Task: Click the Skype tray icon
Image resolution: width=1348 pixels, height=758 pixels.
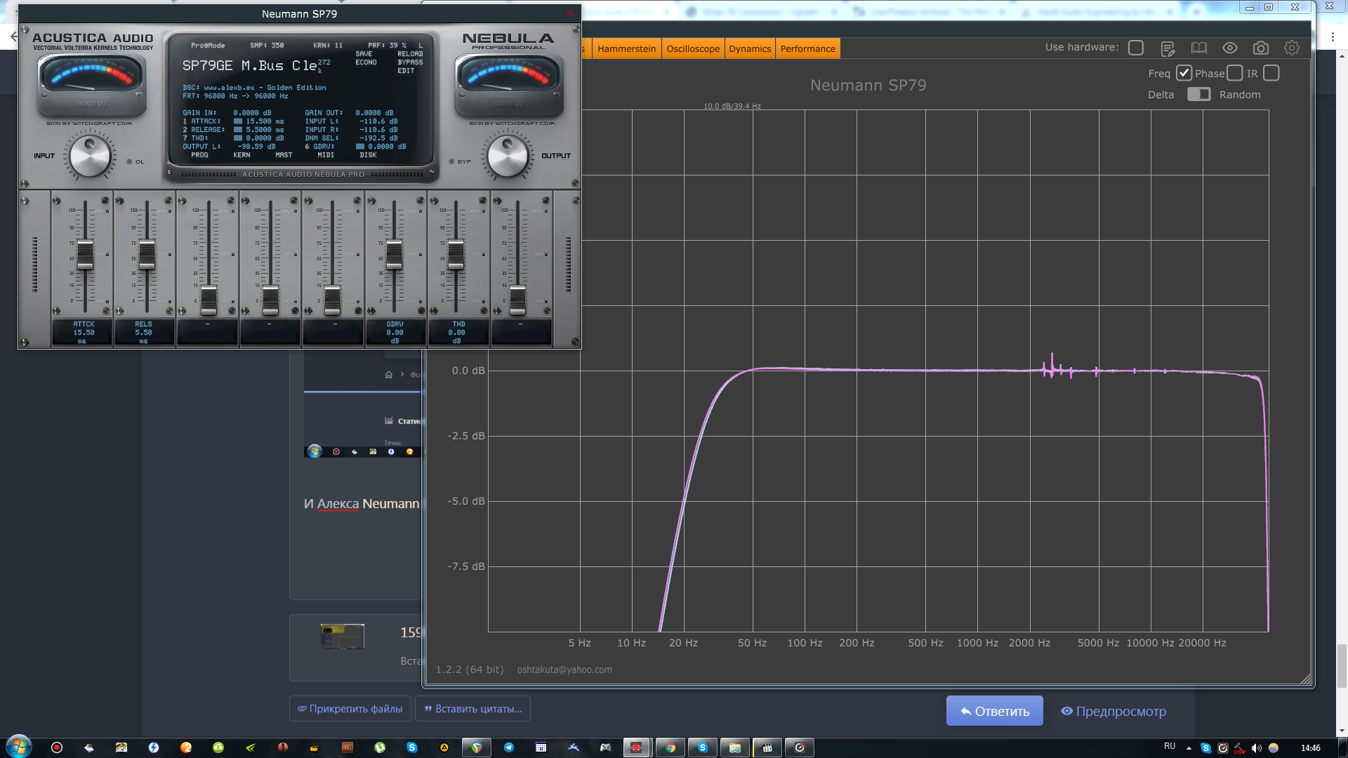Action: (x=1205, y=748)
